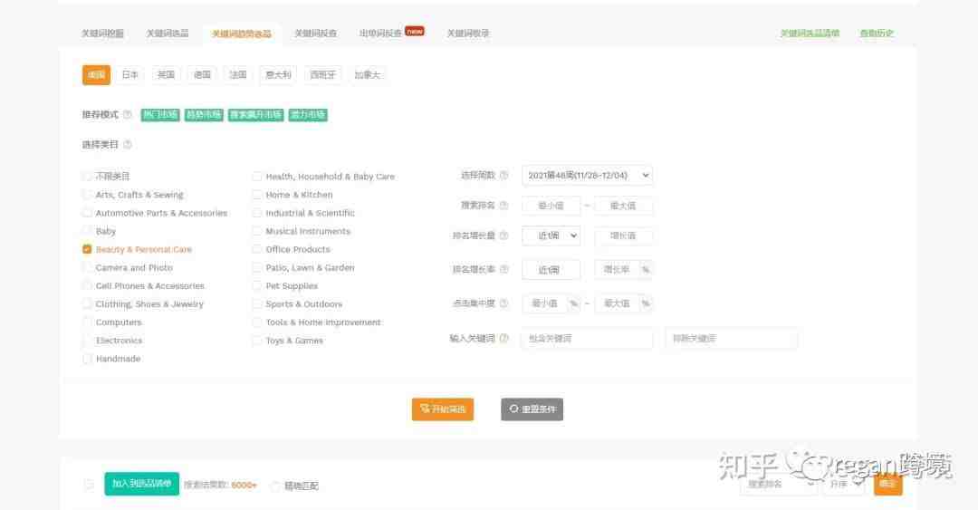Check Tools & Home Improvement category
This screenshot has height=510, width=978.
point(257,322)
